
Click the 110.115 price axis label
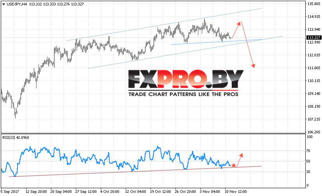314,81
